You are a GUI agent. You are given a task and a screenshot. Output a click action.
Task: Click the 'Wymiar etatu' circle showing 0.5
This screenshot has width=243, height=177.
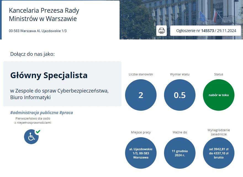click(180, 95)
